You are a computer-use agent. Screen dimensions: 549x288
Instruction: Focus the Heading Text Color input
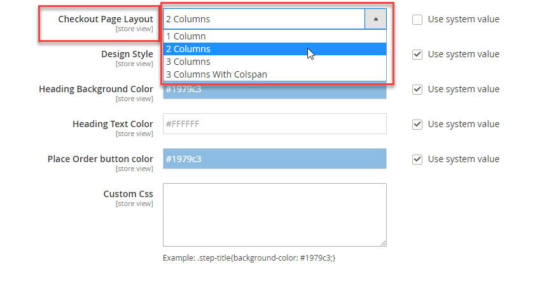point(275,123)
